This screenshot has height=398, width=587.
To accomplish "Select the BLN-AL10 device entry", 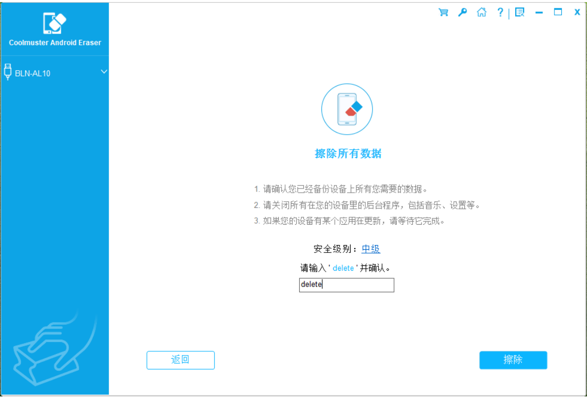I will (x=32, y=73).
